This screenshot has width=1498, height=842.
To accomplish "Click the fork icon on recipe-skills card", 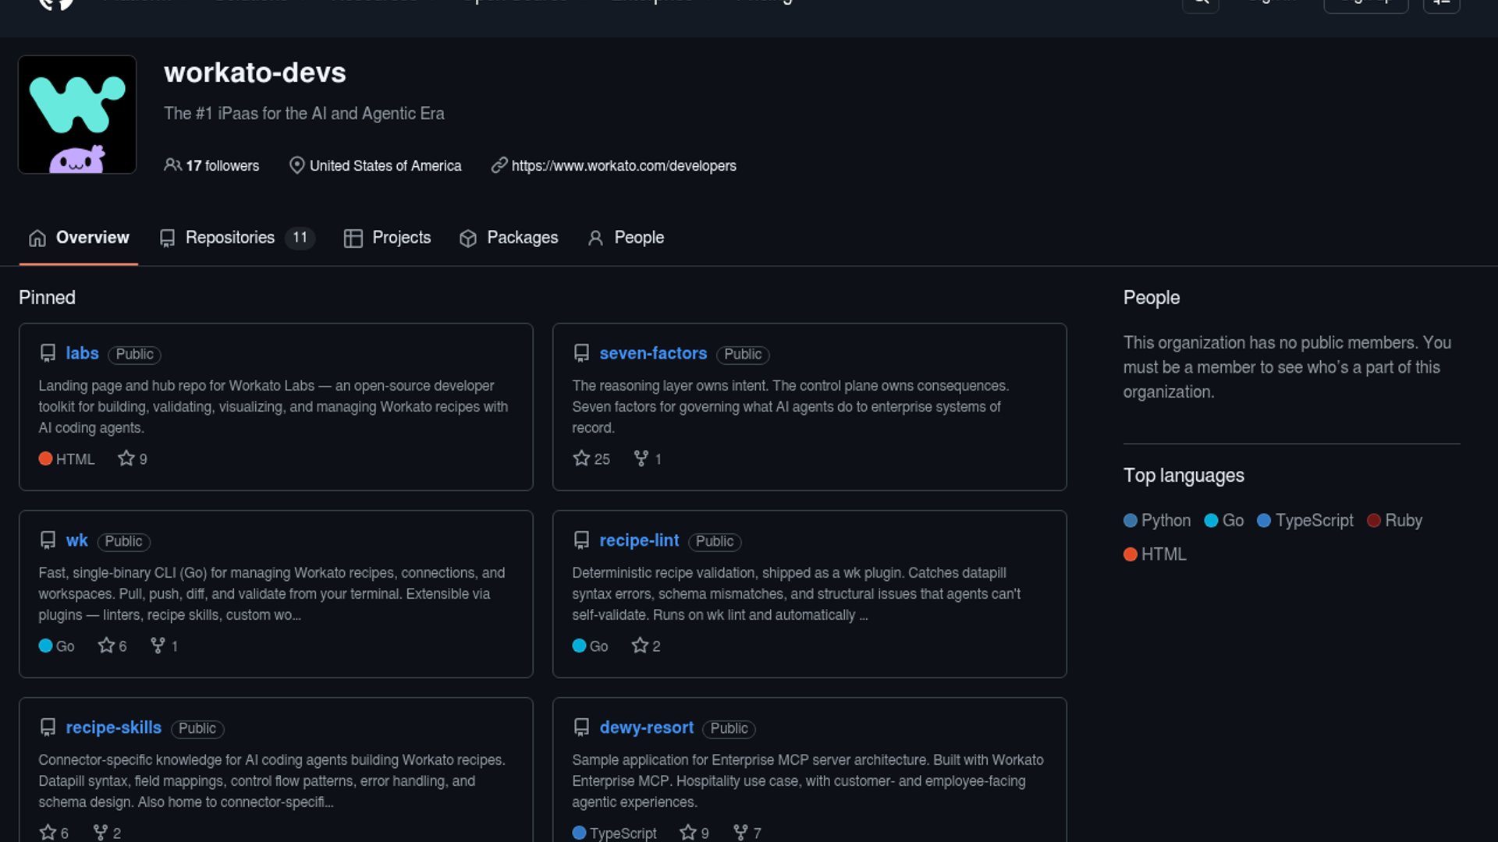I will (x=100, y=833).
